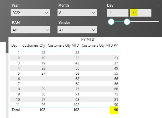This screenshot has width=162, height=118.
Task: Click the Day 7 row label
Action: pyautogui.click(x=19, y=84)
